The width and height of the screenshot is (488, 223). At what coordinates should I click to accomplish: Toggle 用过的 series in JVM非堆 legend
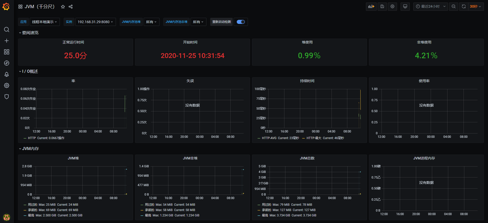tap(150, 205)
